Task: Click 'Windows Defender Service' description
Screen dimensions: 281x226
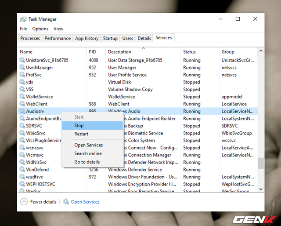Action: tap(135, 169)
